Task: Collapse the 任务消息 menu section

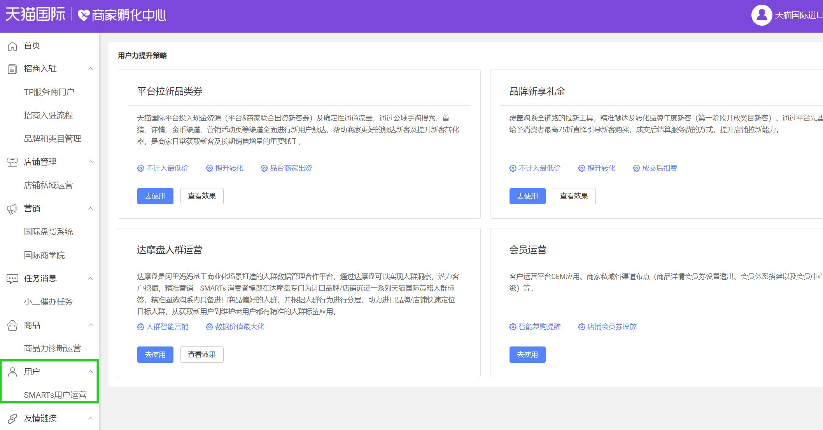Action: tap(91, 279)
